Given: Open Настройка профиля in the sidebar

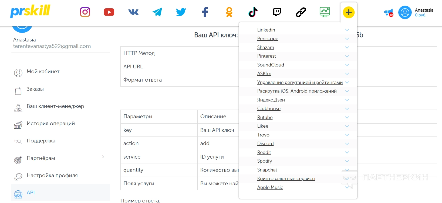Looking at the screenshot, I should (x=52, y=176).
